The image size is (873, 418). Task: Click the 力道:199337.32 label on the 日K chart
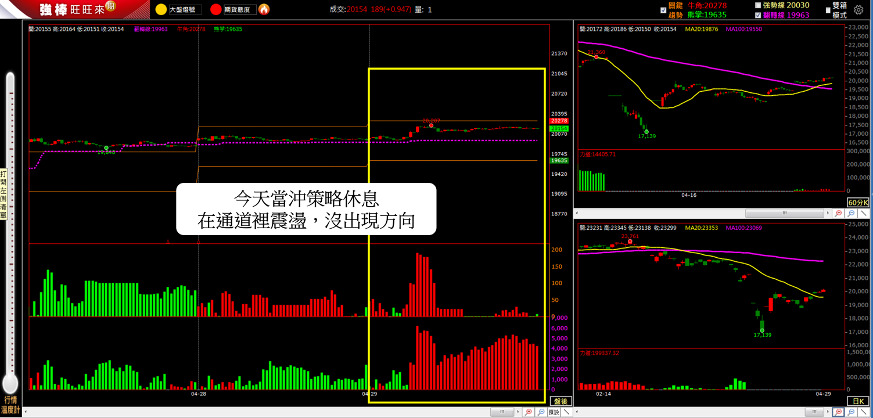599,352
